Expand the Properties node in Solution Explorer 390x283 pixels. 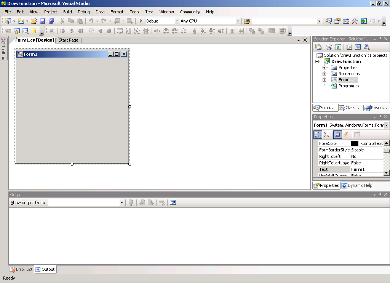pos(324,68)
